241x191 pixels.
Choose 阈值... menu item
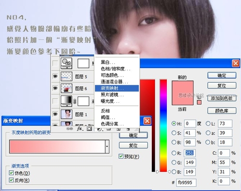point(117,117)
